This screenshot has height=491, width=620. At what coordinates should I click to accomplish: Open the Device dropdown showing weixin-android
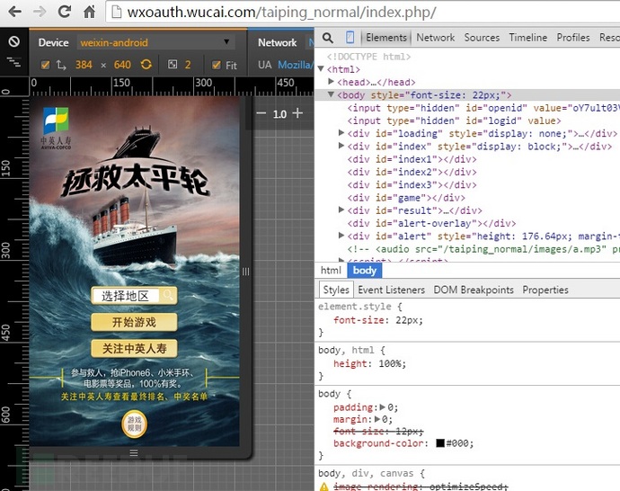point(155,42)
